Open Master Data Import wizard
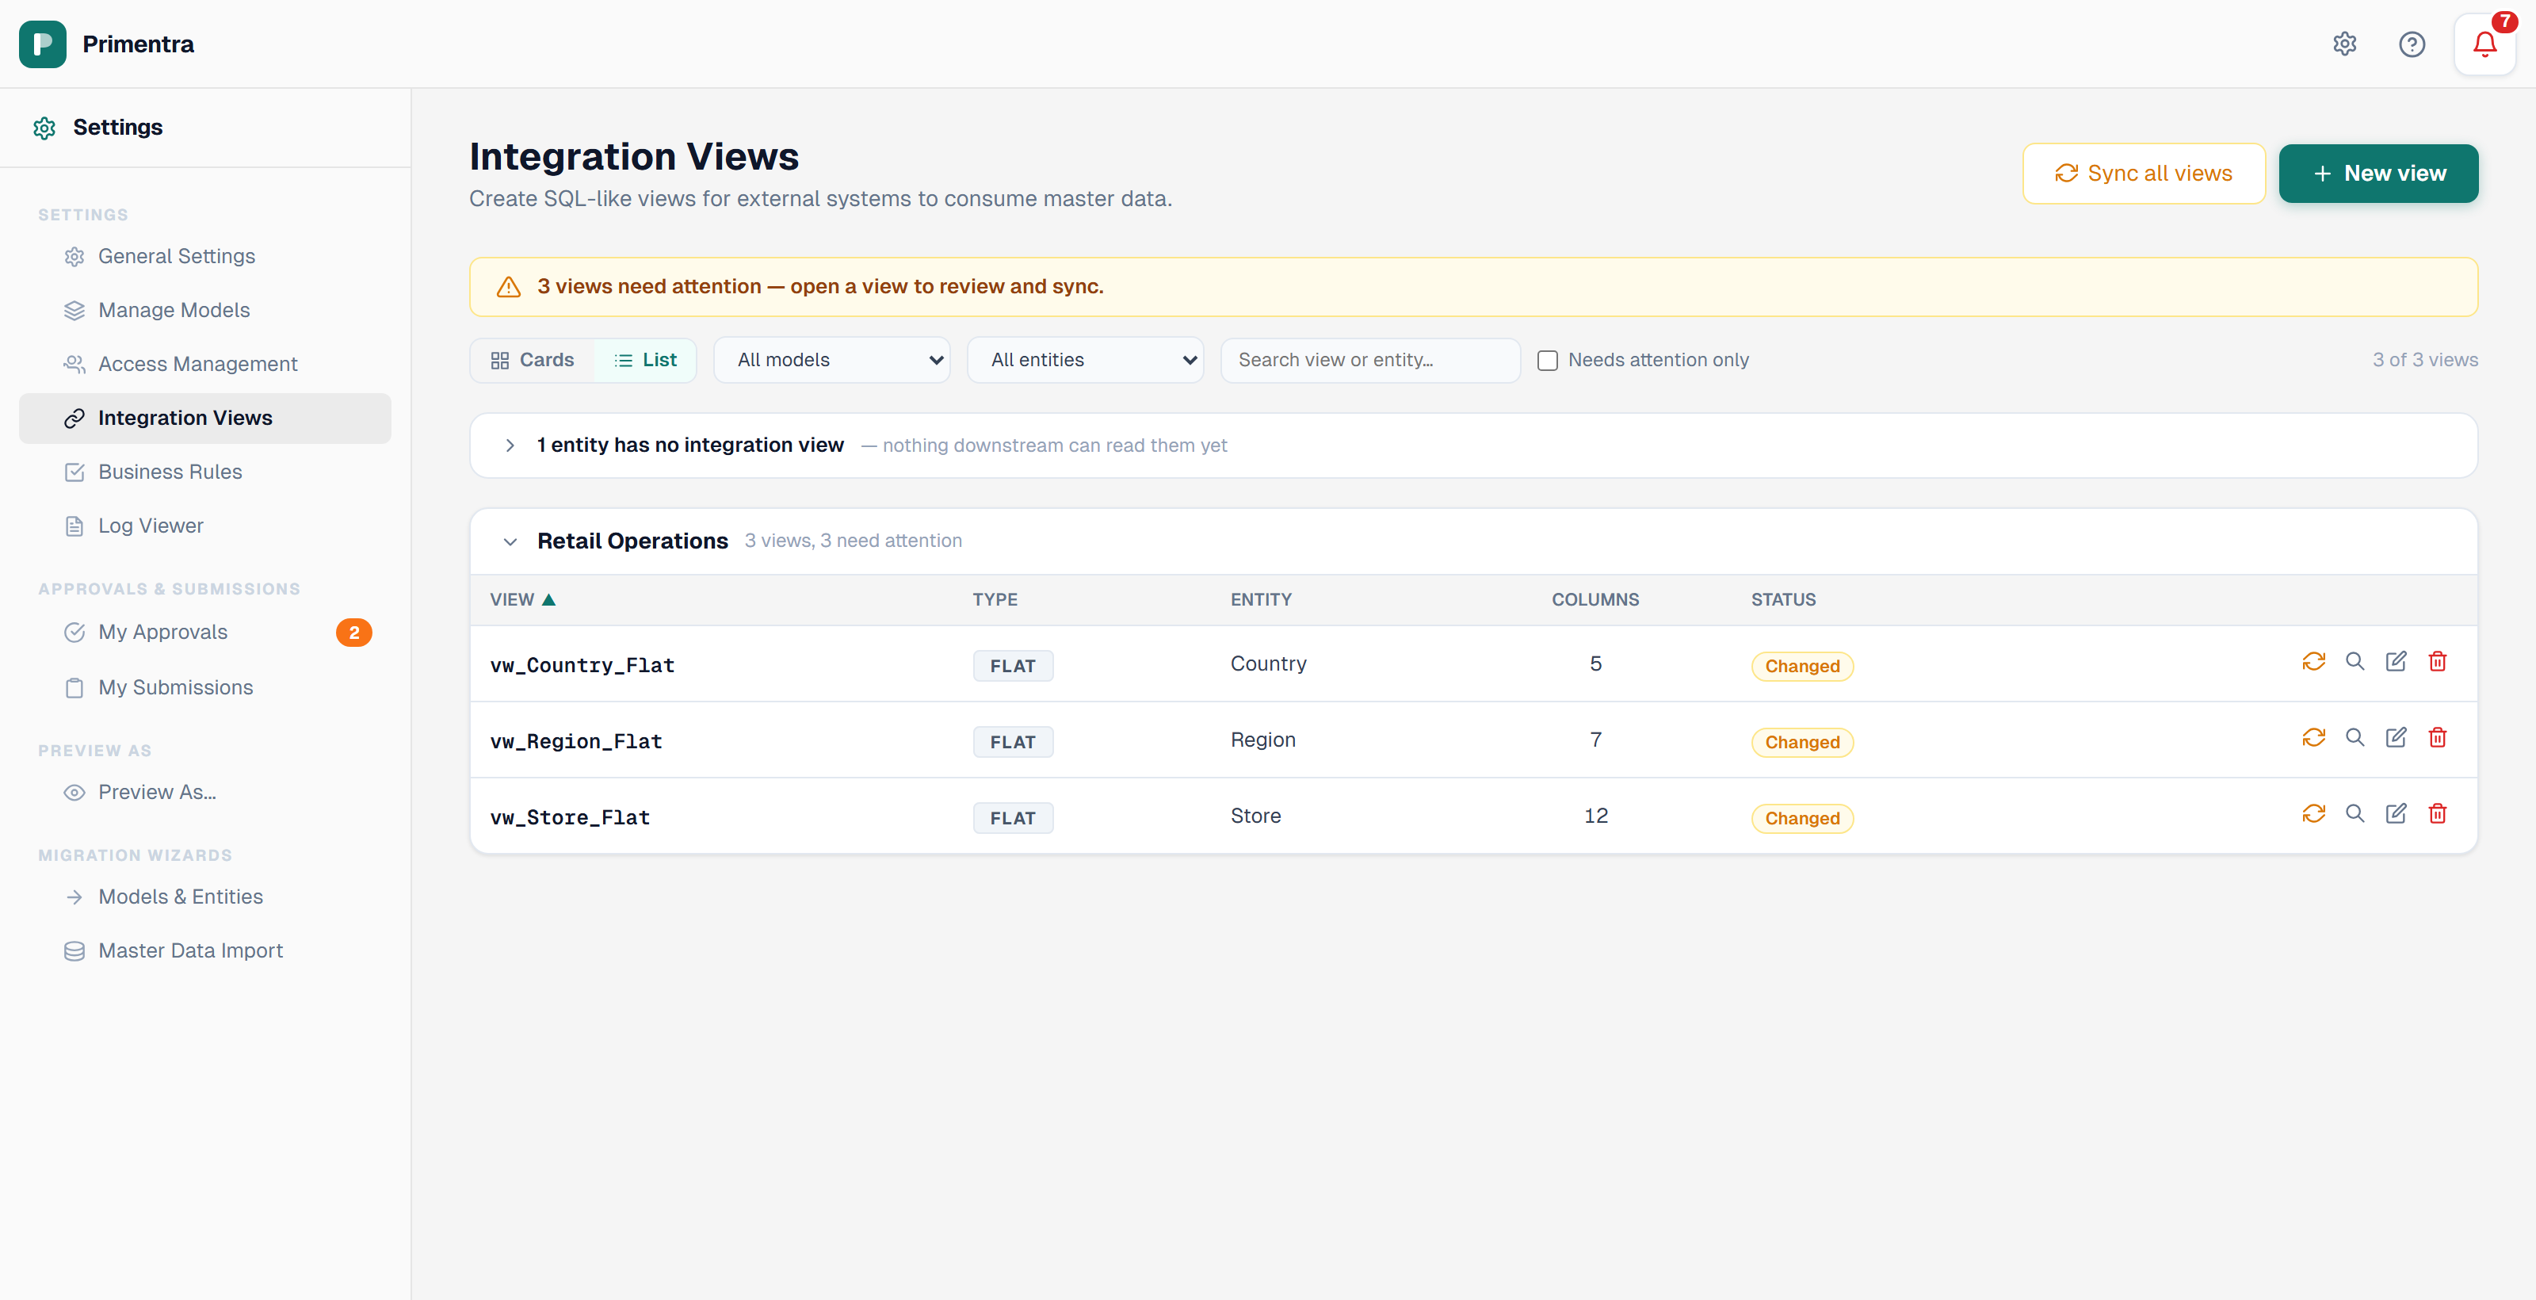This screenshot has height=1300, width=2536. 204,950
